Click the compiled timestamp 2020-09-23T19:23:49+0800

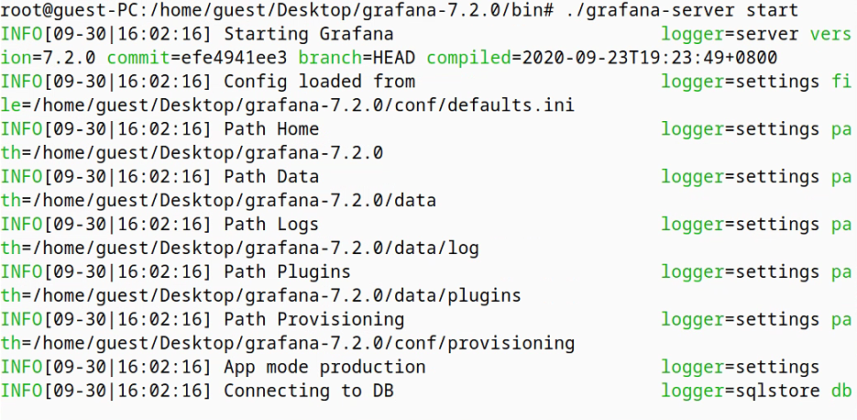pos(644,58)
